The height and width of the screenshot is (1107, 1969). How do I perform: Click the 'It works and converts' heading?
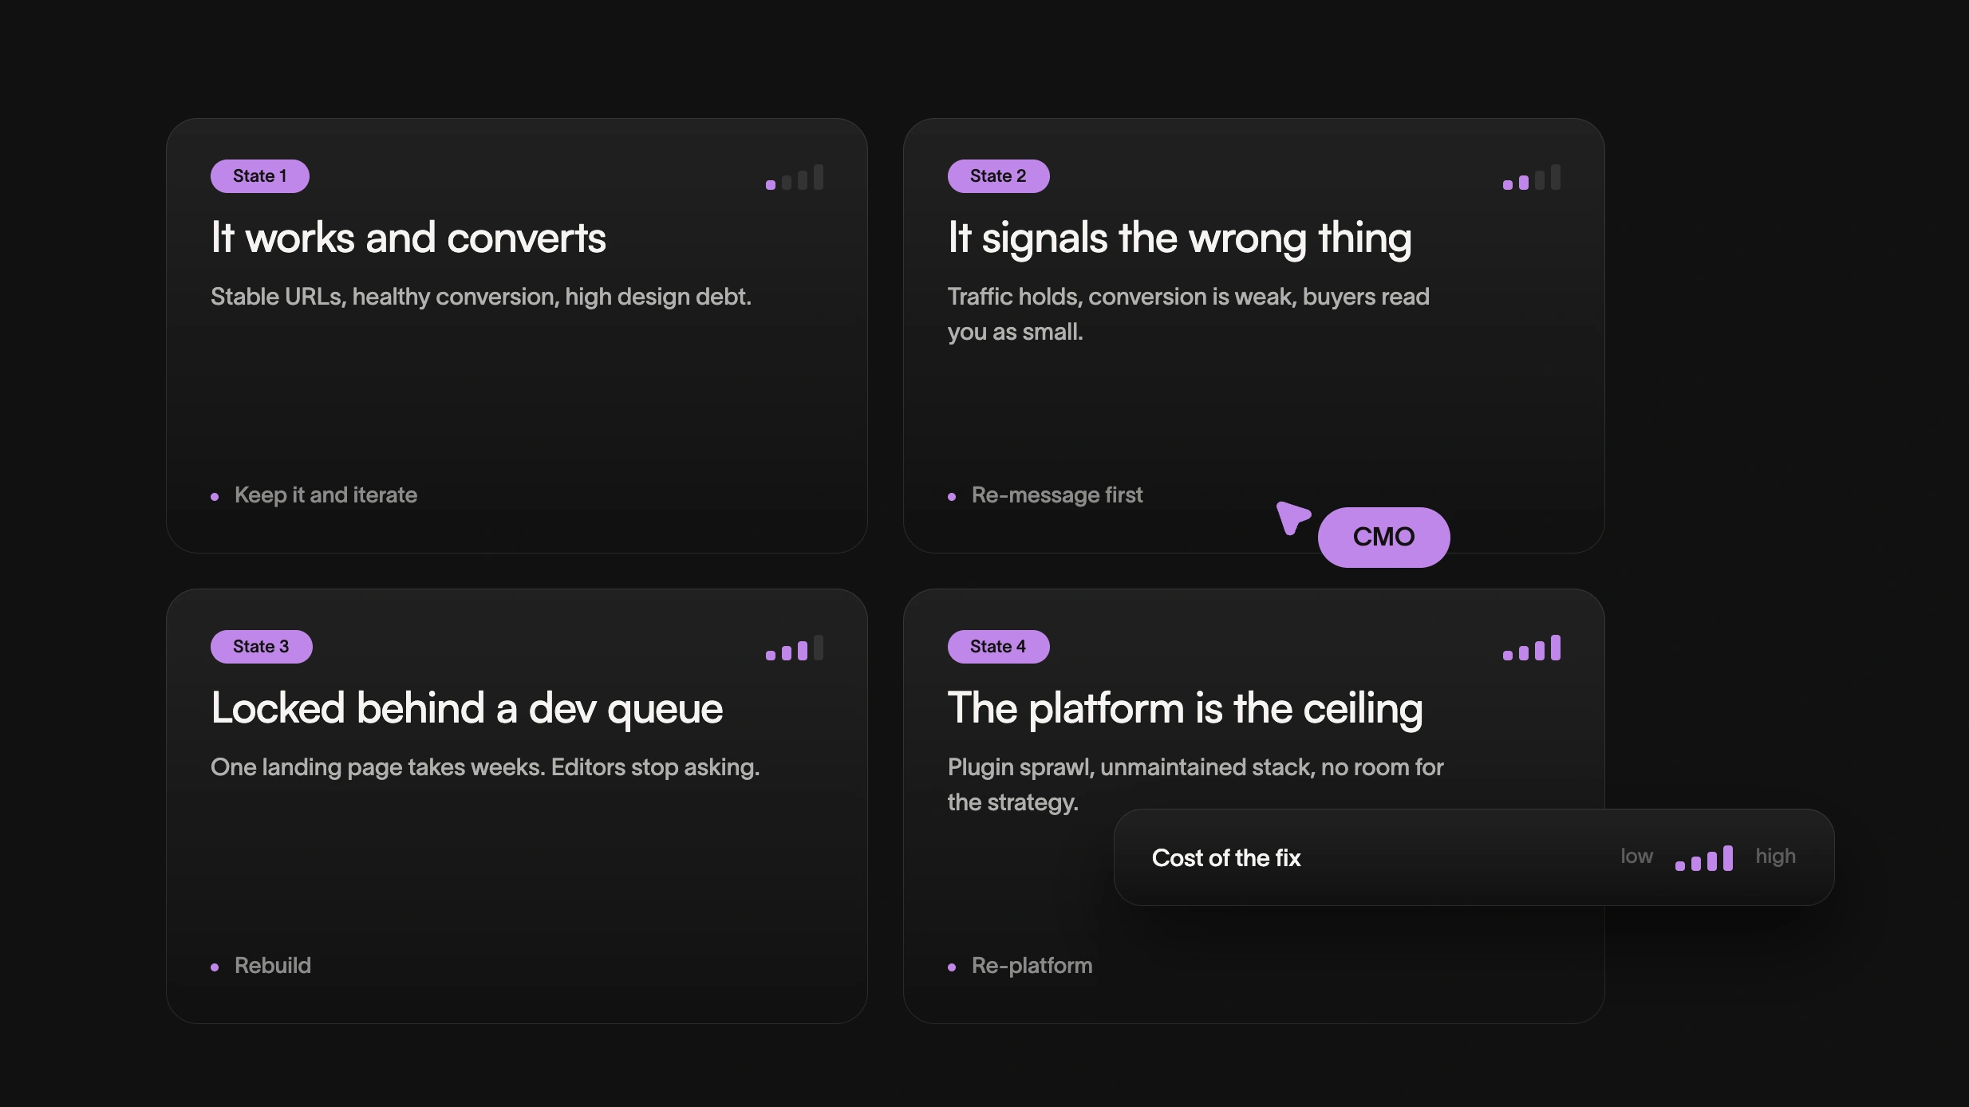coord(408,238)
